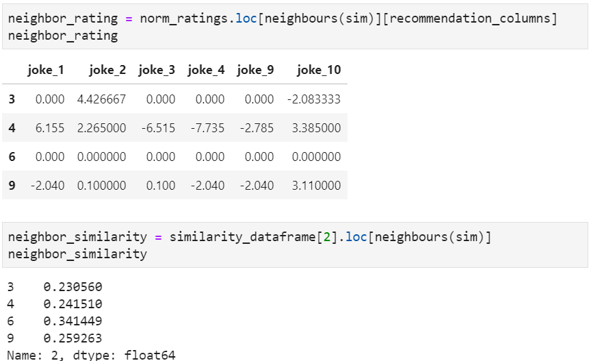Click the 4.426667 table cell
This screenshot has height=361, width=591.
pyautogui.click(x=102, y=99)
